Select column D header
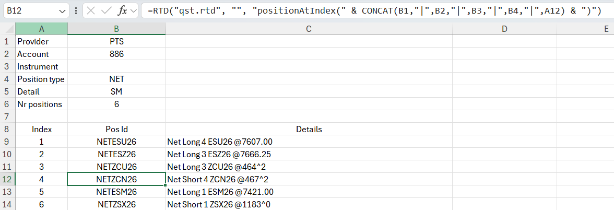 pos(504,29)
